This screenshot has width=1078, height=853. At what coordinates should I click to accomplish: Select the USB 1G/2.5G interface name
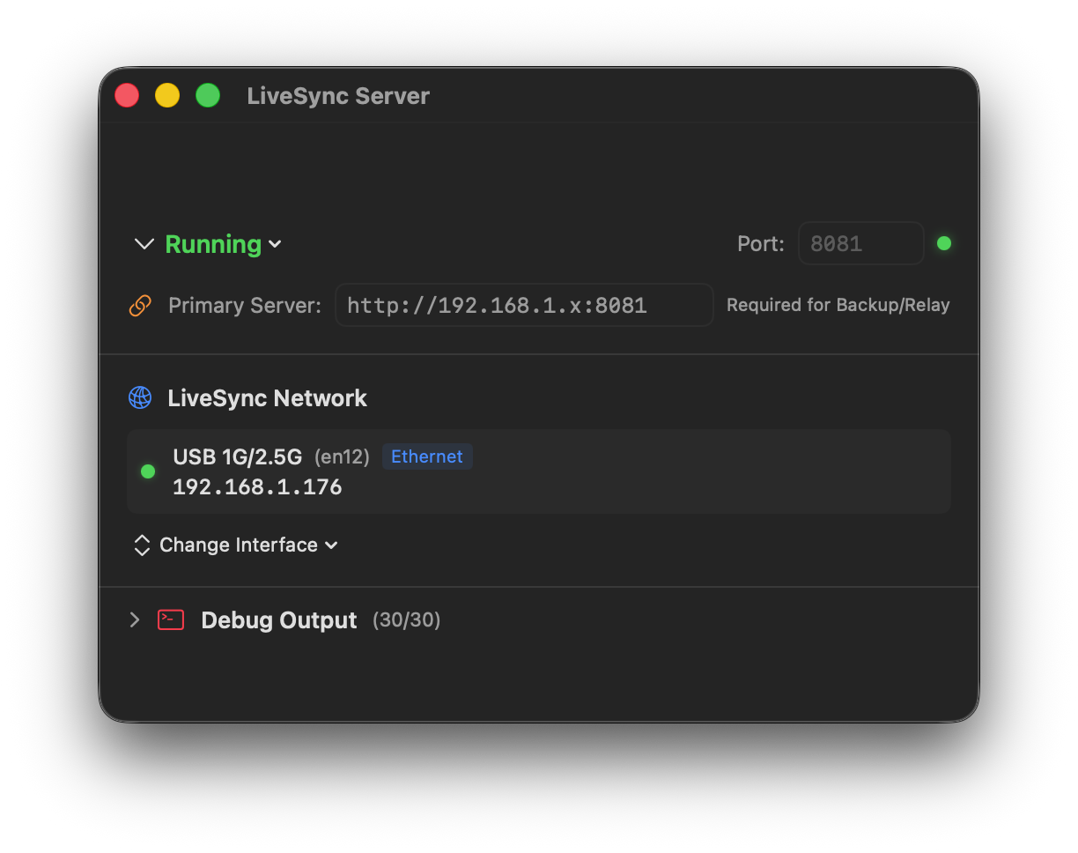coord(238,456)
